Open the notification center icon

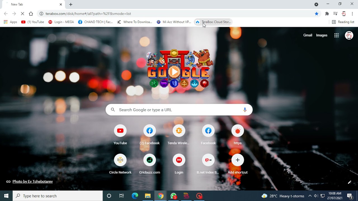click(x=350, y=196)
